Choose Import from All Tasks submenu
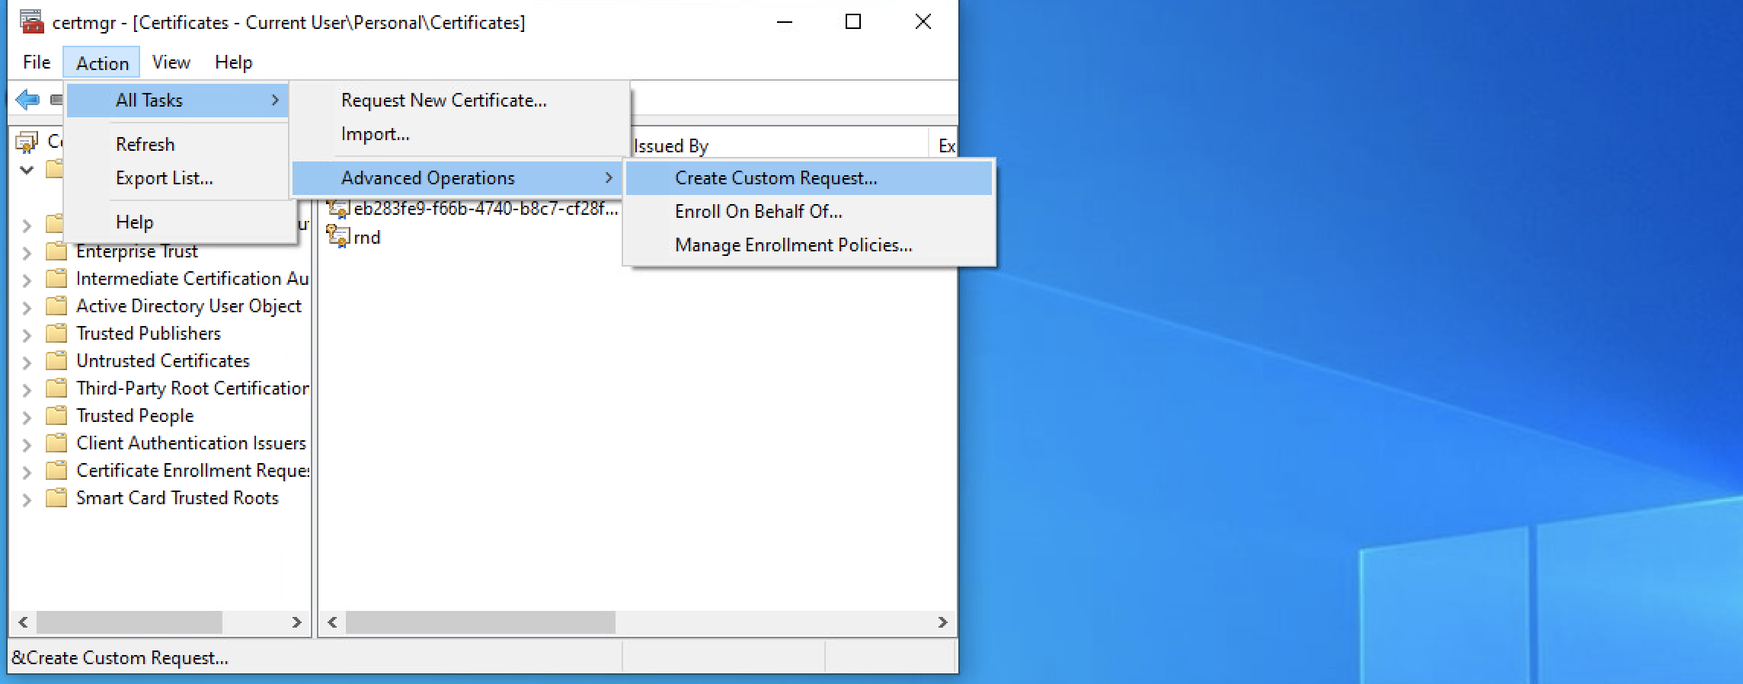1743x684 pixels. point(375,134)
